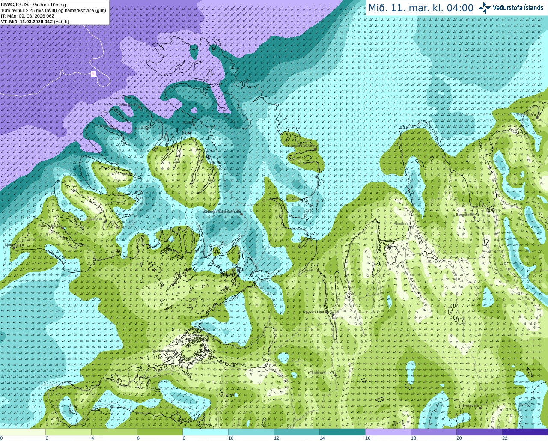Image resolution: width=548 pixels, height=441 pixels.
Task: Select the 4–6 m/s legend color
Action: pos(114,432)
